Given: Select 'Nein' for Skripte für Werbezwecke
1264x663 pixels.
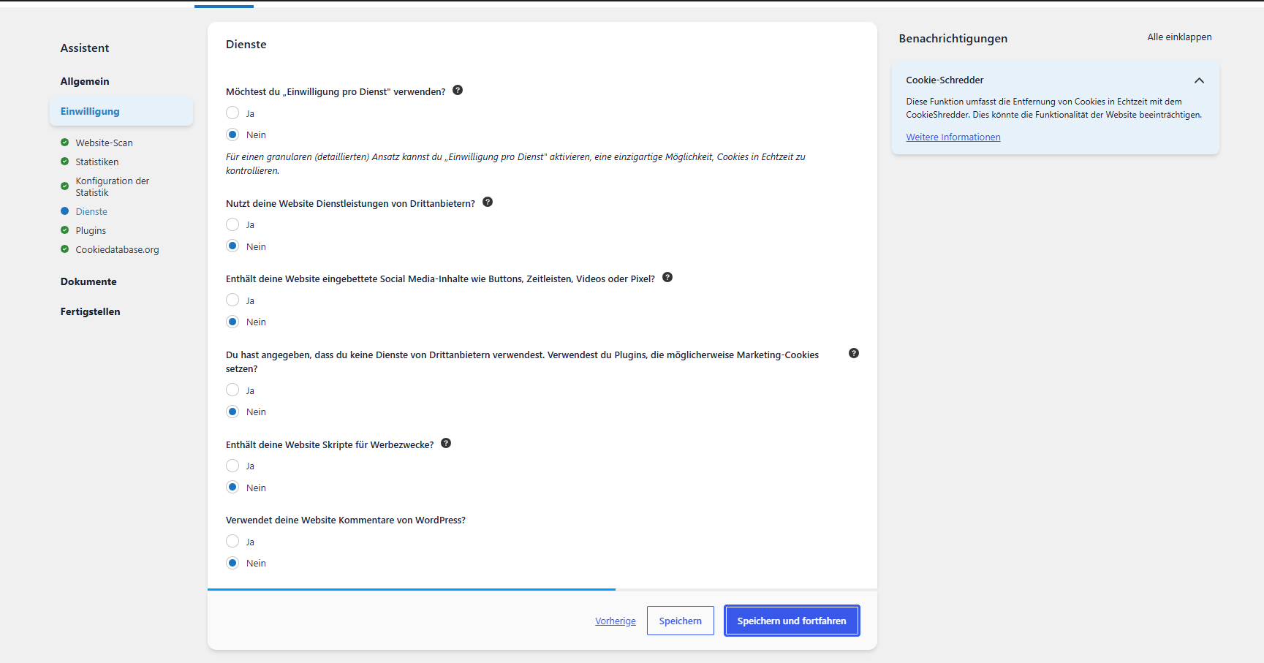Looking at the screenshot, I should click(x=232, y=487).
